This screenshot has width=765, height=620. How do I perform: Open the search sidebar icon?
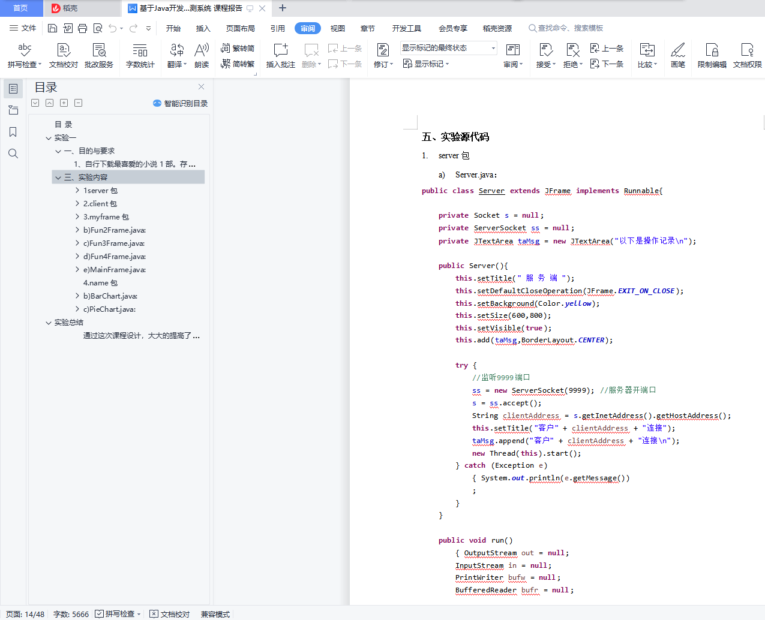tap(13, 154)
